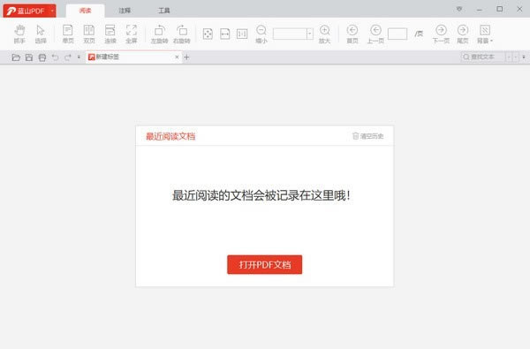Zoom out with the 缩小 magnifier

261,34
